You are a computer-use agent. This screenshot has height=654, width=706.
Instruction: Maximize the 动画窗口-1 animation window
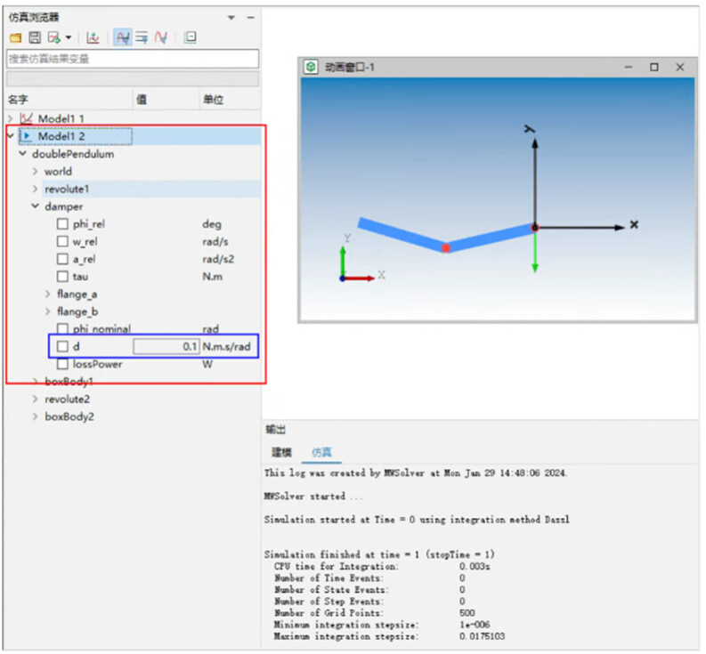(x=654, y=67)
